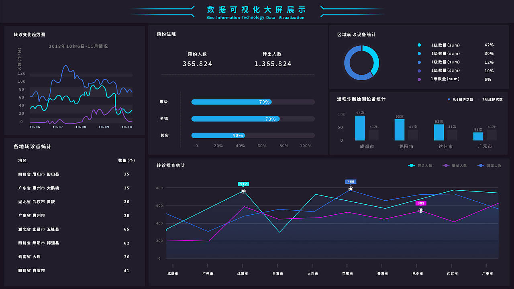
Task: Click the 各地转诊点统计 panel title
Action: point(33,147)
